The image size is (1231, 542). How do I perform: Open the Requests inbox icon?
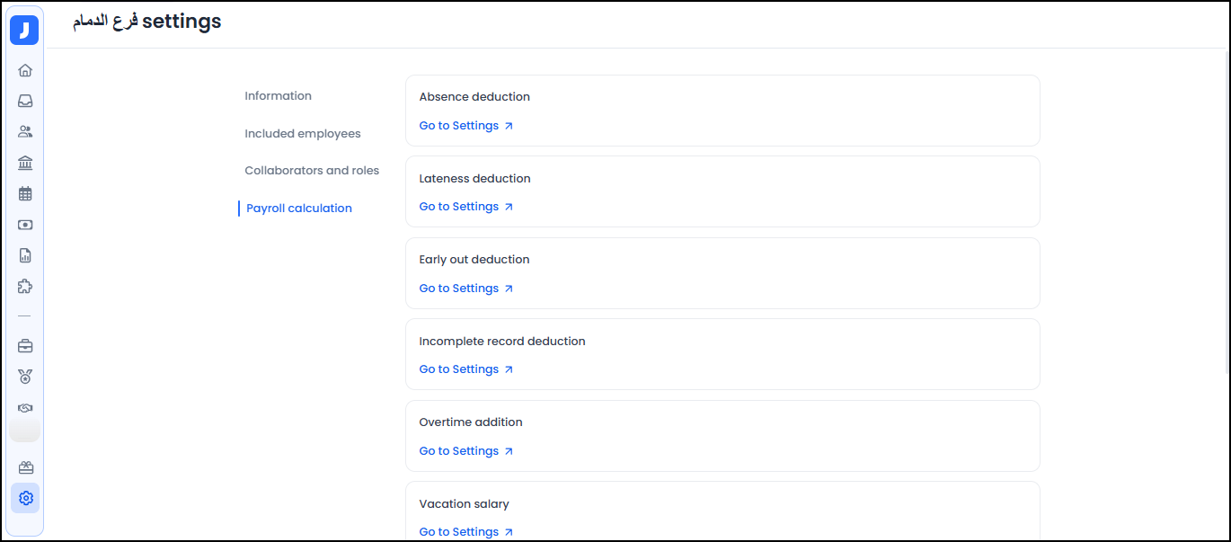click(24, 100)
